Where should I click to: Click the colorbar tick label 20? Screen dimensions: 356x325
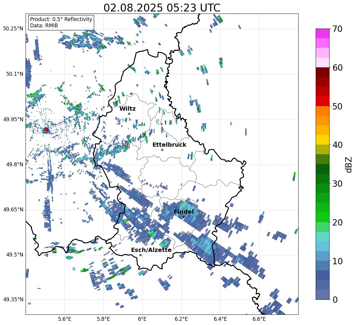tap(337, 222)
